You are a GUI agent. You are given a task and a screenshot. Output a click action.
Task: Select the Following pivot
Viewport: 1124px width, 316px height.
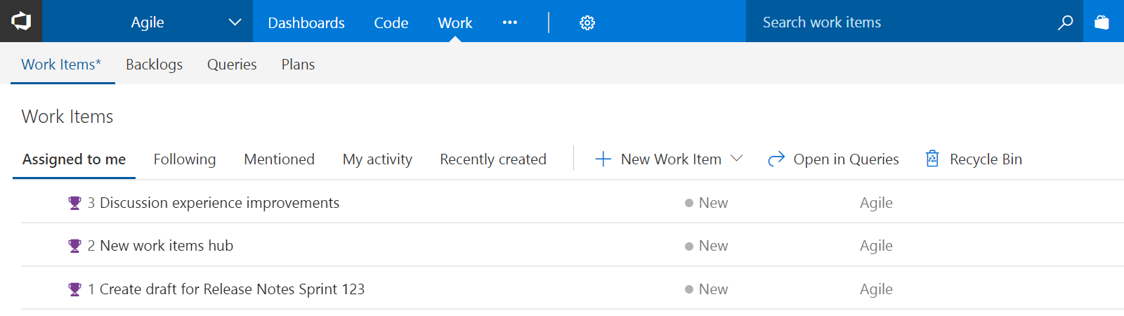185,159
